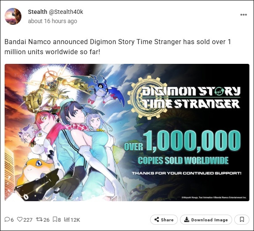Click the 26 reposts count
Screen dimensions: 254x231
46,220
